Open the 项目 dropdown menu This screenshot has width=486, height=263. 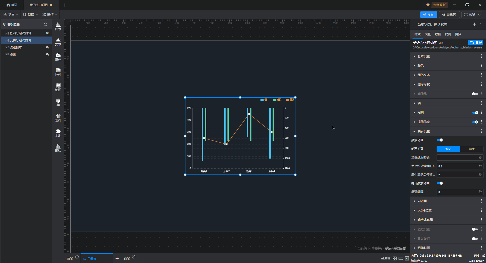point(11,14)
